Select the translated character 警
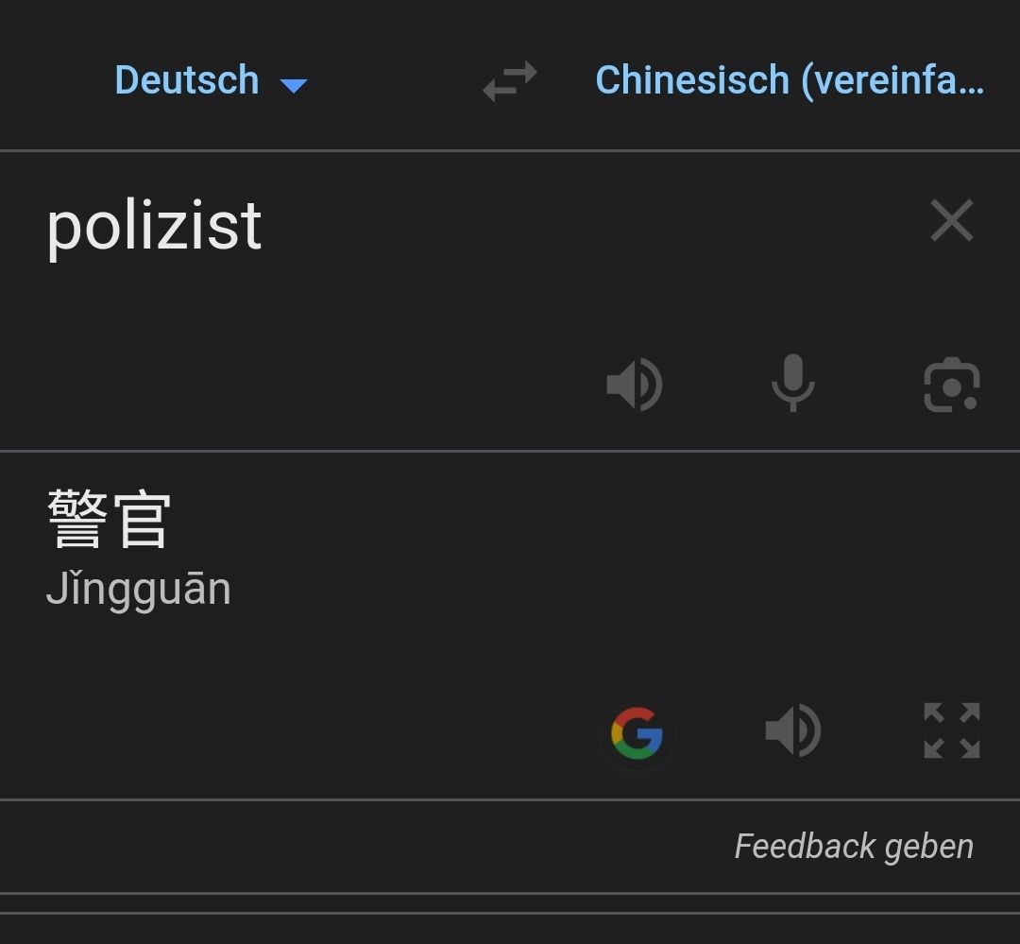 [x=76, y=519]
